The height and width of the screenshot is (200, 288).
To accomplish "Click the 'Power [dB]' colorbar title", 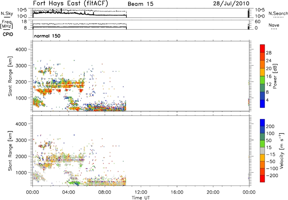I will (275, 76).
